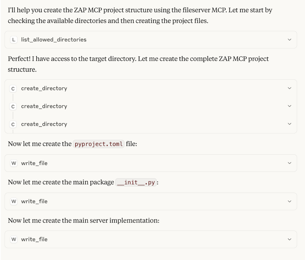Click the first create_directory label text
Image resolution: width=305 pixels, height=260 pixels.
point(44,88)
